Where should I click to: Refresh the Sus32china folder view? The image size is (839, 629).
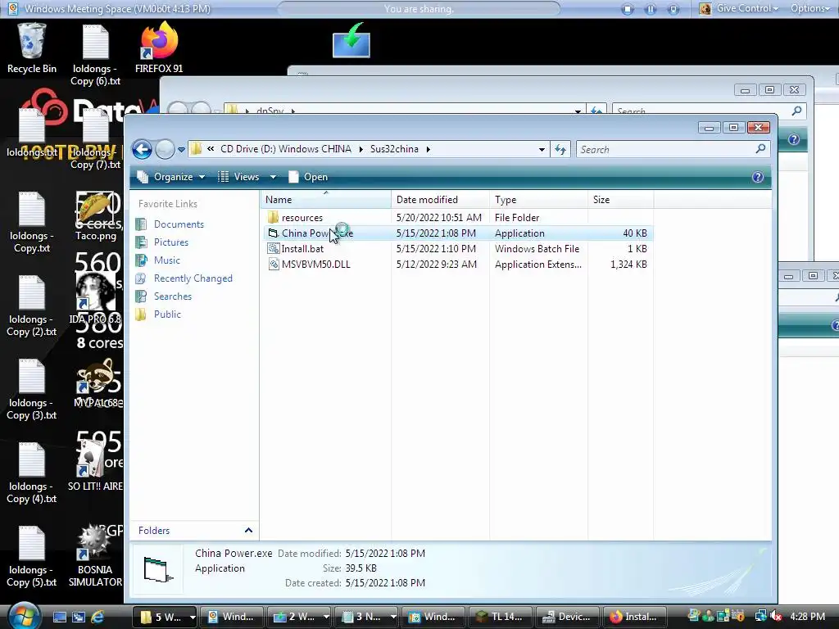[x=560, y=150]
